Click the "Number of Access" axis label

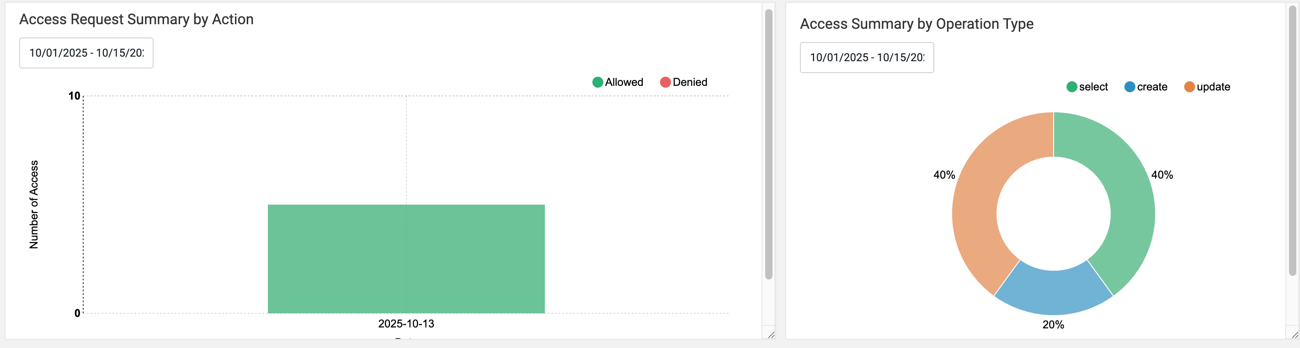click(x=34, y=204)
